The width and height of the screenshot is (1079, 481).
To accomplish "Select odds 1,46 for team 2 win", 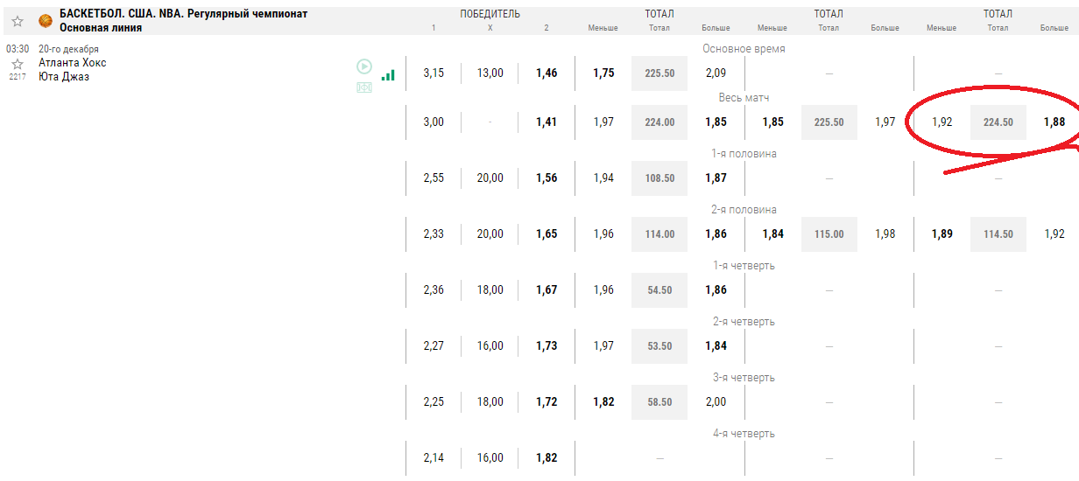I will click(x=547, y=73).
